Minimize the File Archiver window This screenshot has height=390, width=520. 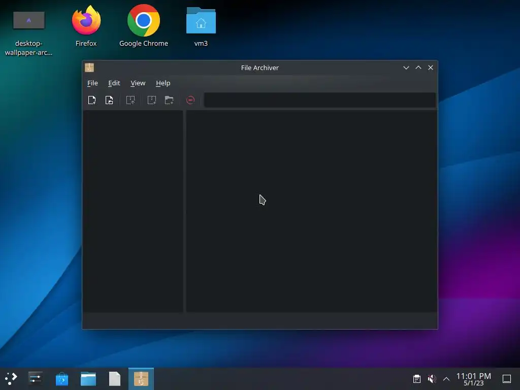coord(406,68)
